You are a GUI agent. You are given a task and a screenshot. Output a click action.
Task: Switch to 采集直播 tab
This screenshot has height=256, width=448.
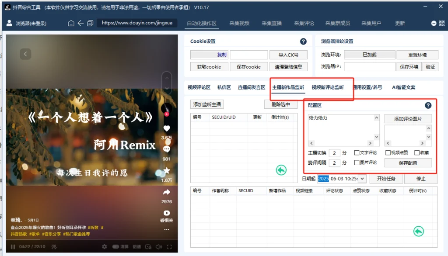click(272, 23)
